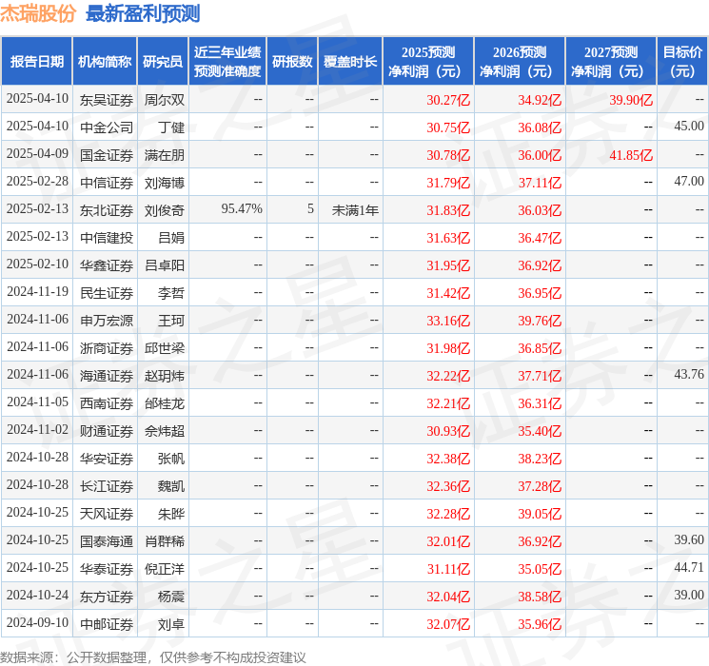Select the 浙商证券 institution cell
The image size is (709, 666).
[x=107, y=348]
